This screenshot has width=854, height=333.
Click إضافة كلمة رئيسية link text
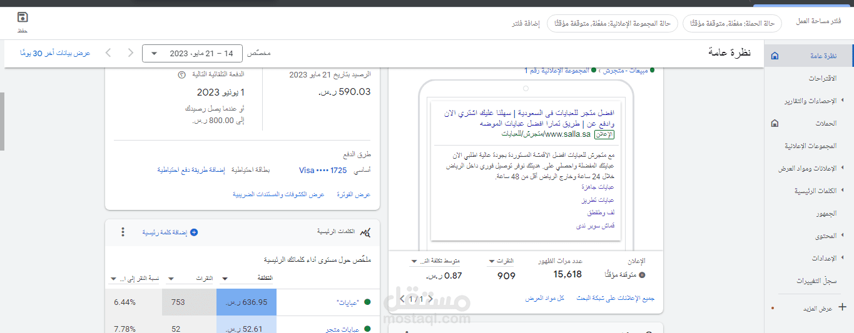coord(165,232)
